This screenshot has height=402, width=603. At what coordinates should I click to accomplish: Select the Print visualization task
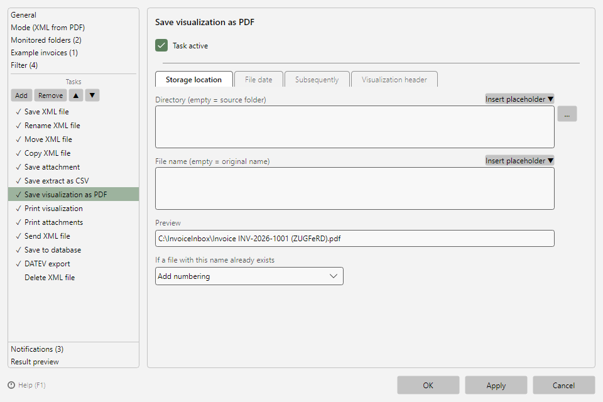(x=73, y=209)
